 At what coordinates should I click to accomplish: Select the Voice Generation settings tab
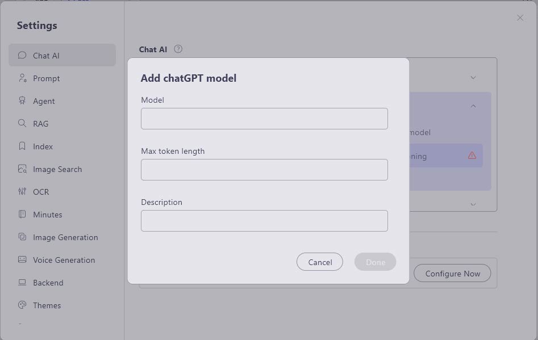[x=62, y=260]
